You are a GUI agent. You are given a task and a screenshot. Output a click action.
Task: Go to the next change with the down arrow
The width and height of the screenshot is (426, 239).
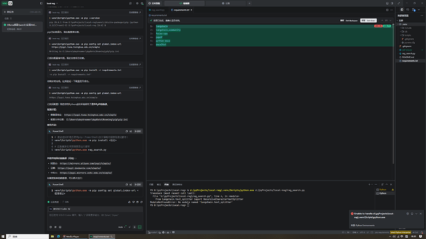pyautogui.click(x=390, y=20)
